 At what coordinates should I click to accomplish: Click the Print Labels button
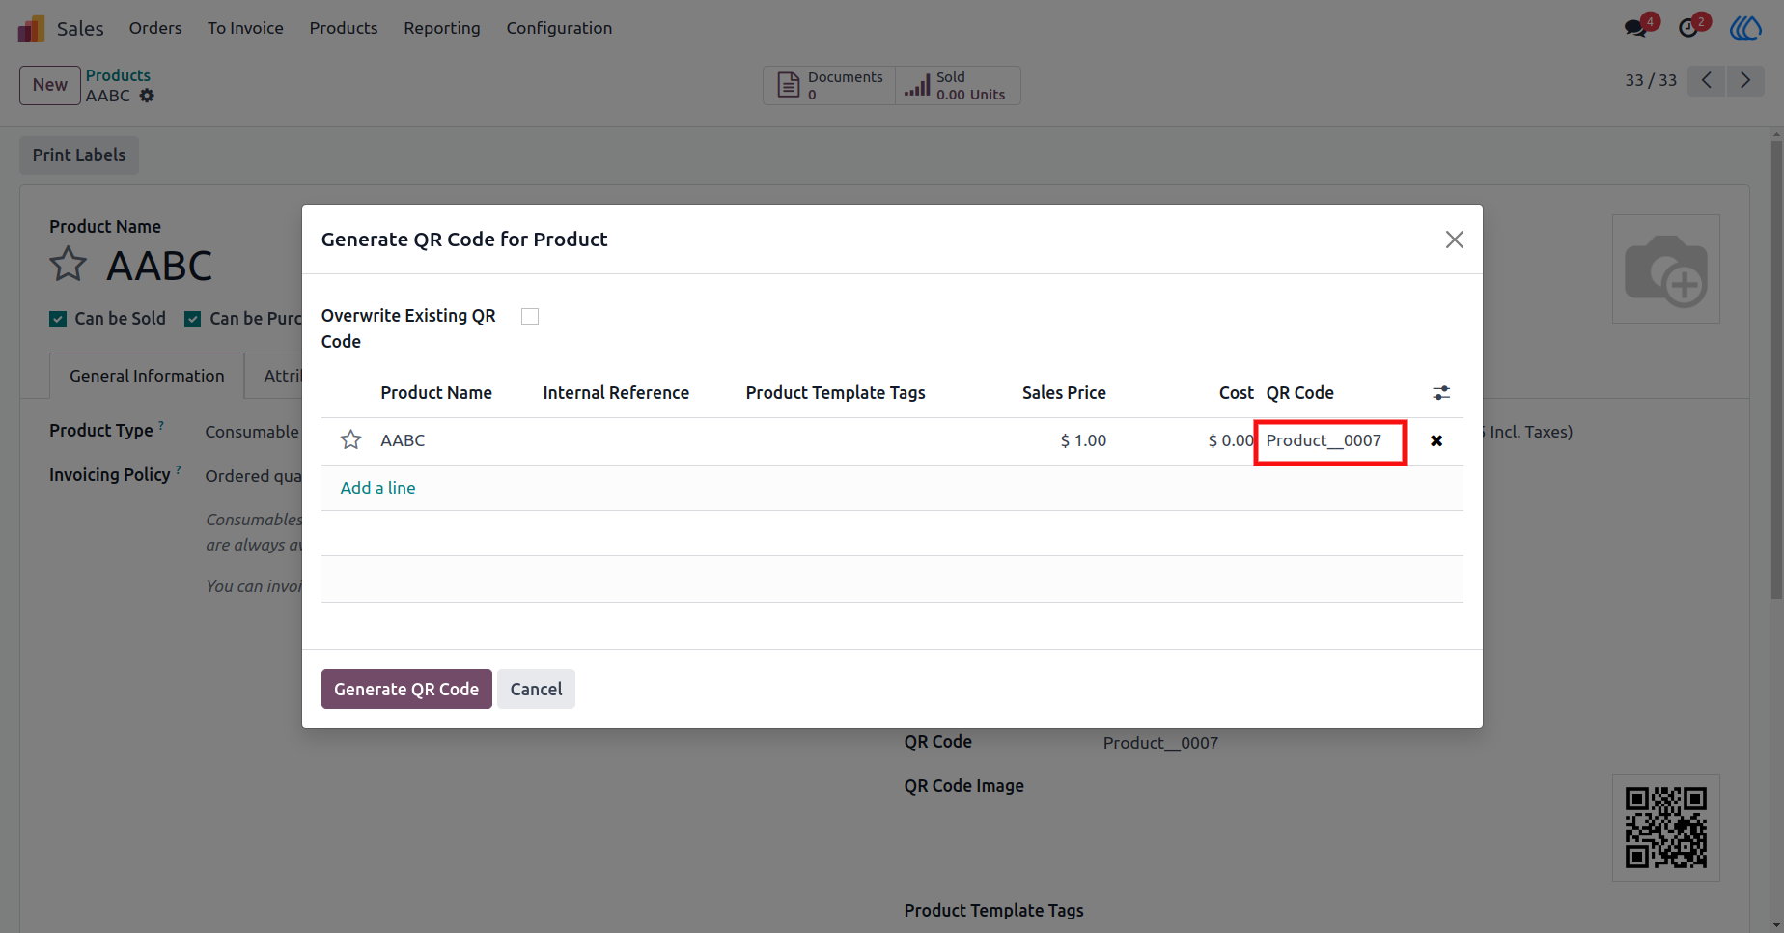pyautogui.click(x=79, y=155)
